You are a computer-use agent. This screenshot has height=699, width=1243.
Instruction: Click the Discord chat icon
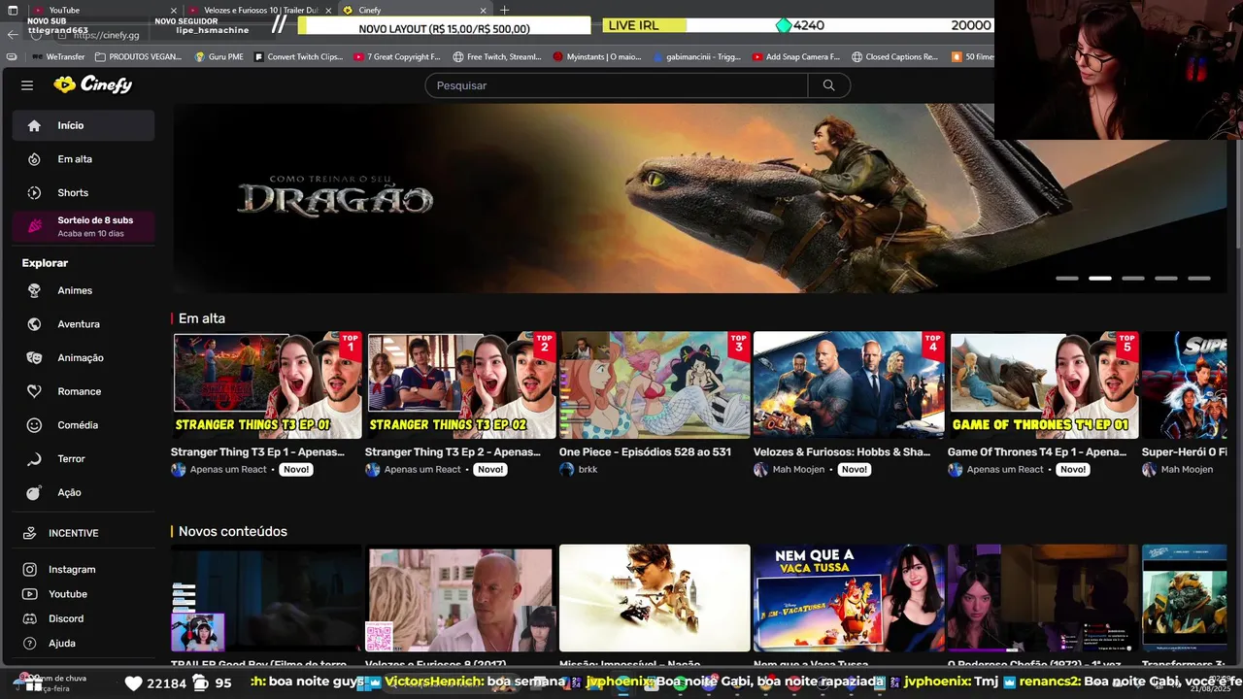coord(29,618)
